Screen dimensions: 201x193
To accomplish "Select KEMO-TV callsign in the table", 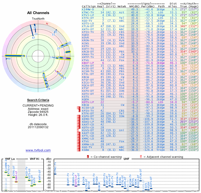I will point(88,119).
